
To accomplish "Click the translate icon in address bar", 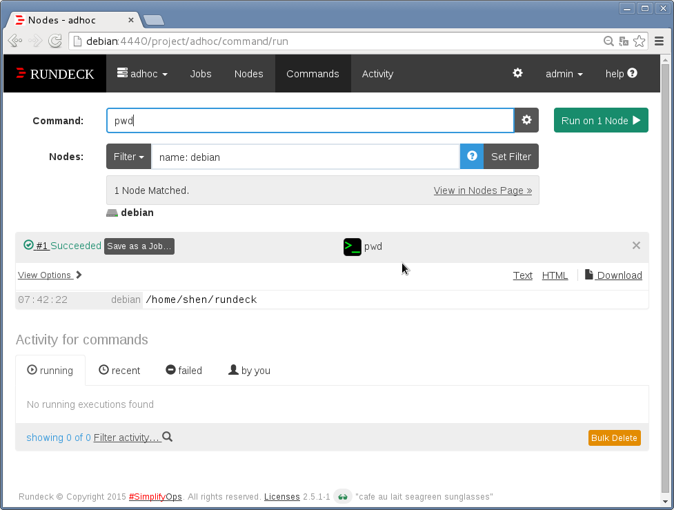I will [x=623, y=41].
